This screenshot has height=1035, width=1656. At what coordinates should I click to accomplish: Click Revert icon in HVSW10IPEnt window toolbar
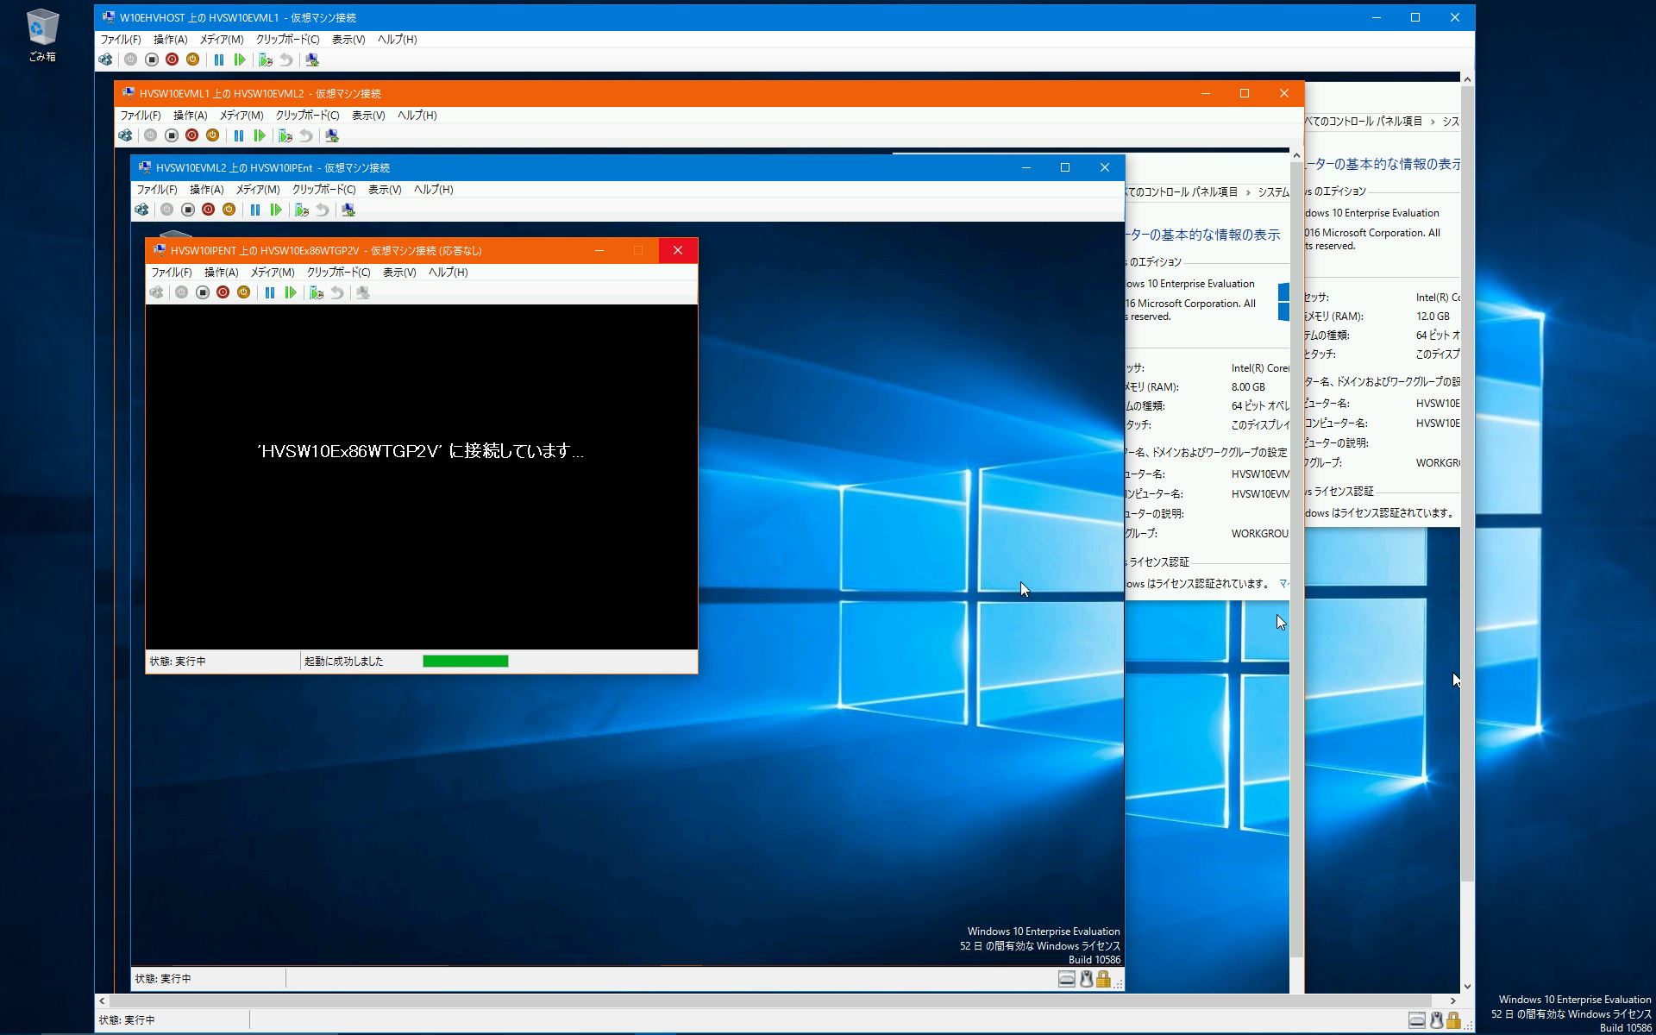point(323,210)
